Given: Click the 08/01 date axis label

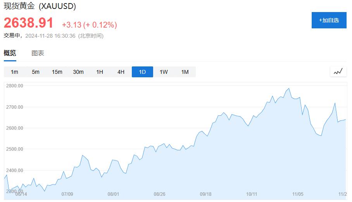Looking at the screenshot, I should (113, 194).
